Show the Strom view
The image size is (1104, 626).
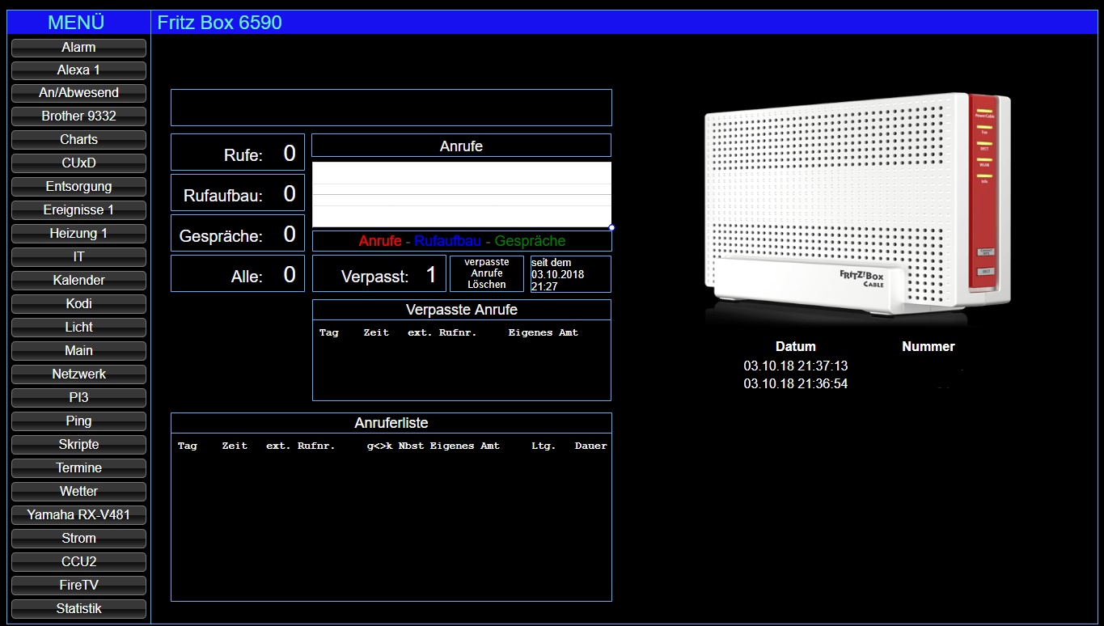[78, 539]
